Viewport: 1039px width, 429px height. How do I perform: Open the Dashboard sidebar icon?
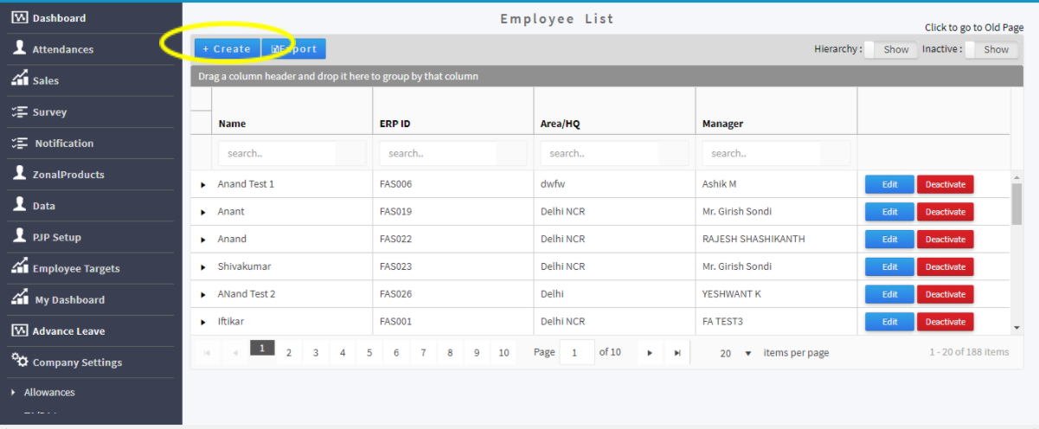pos(19,17)
